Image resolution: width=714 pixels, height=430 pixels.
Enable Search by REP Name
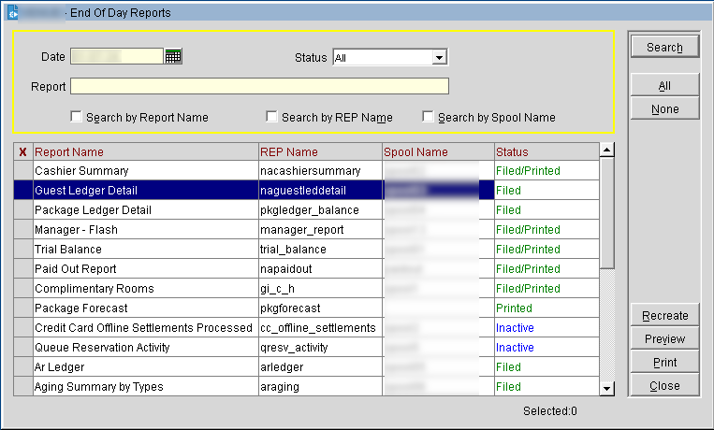271,117
